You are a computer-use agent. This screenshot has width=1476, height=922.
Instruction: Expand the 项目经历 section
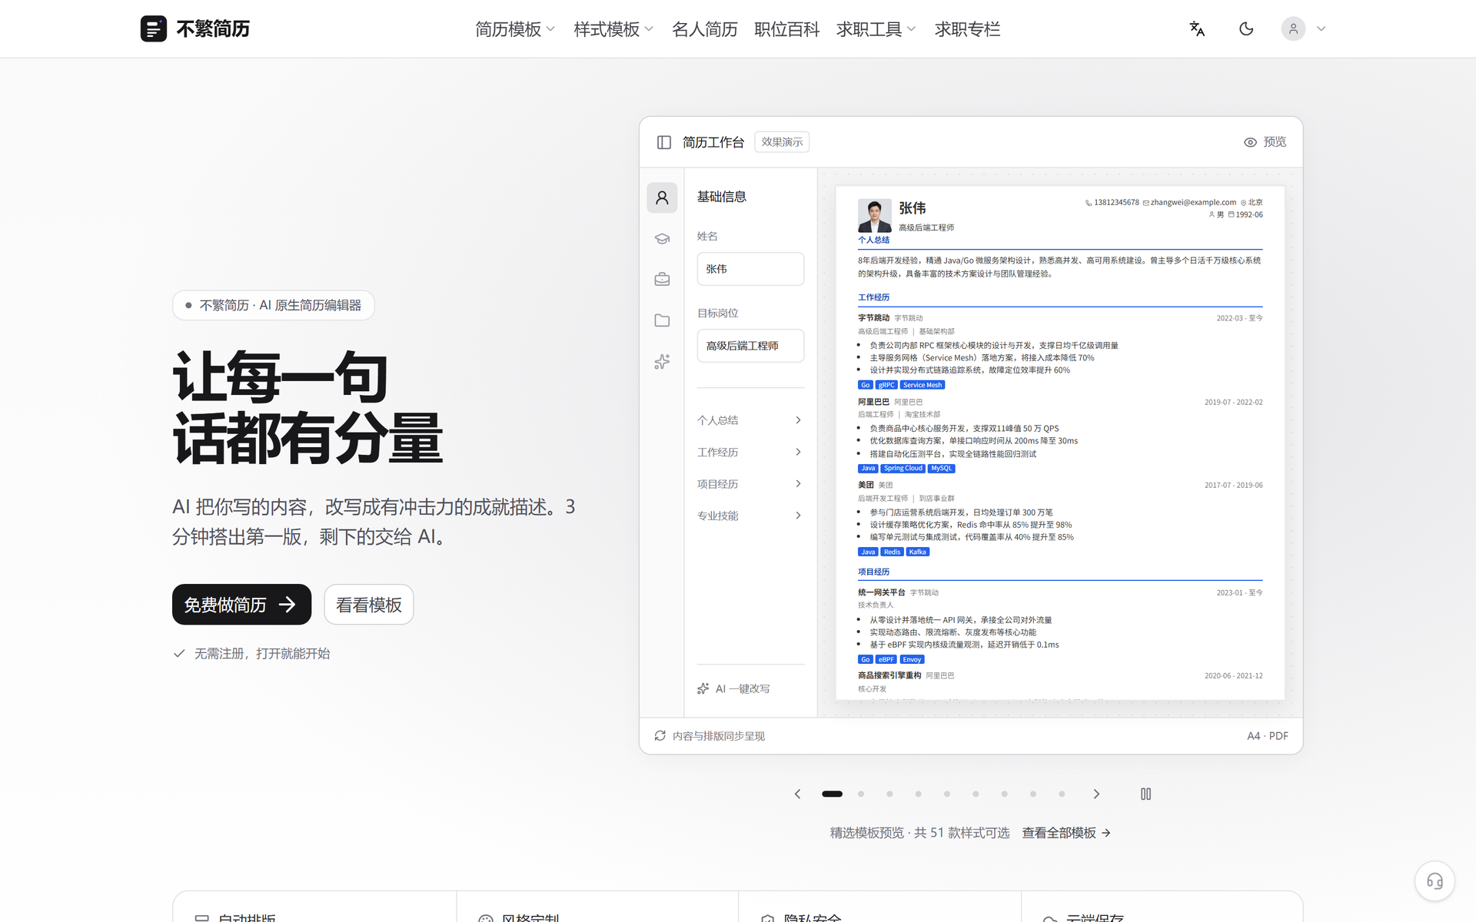pos(750,484)
